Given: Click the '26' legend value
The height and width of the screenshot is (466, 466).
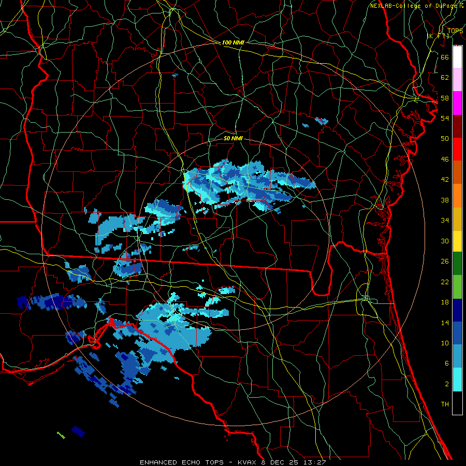Looking at the screenshot, I should 445,261.
